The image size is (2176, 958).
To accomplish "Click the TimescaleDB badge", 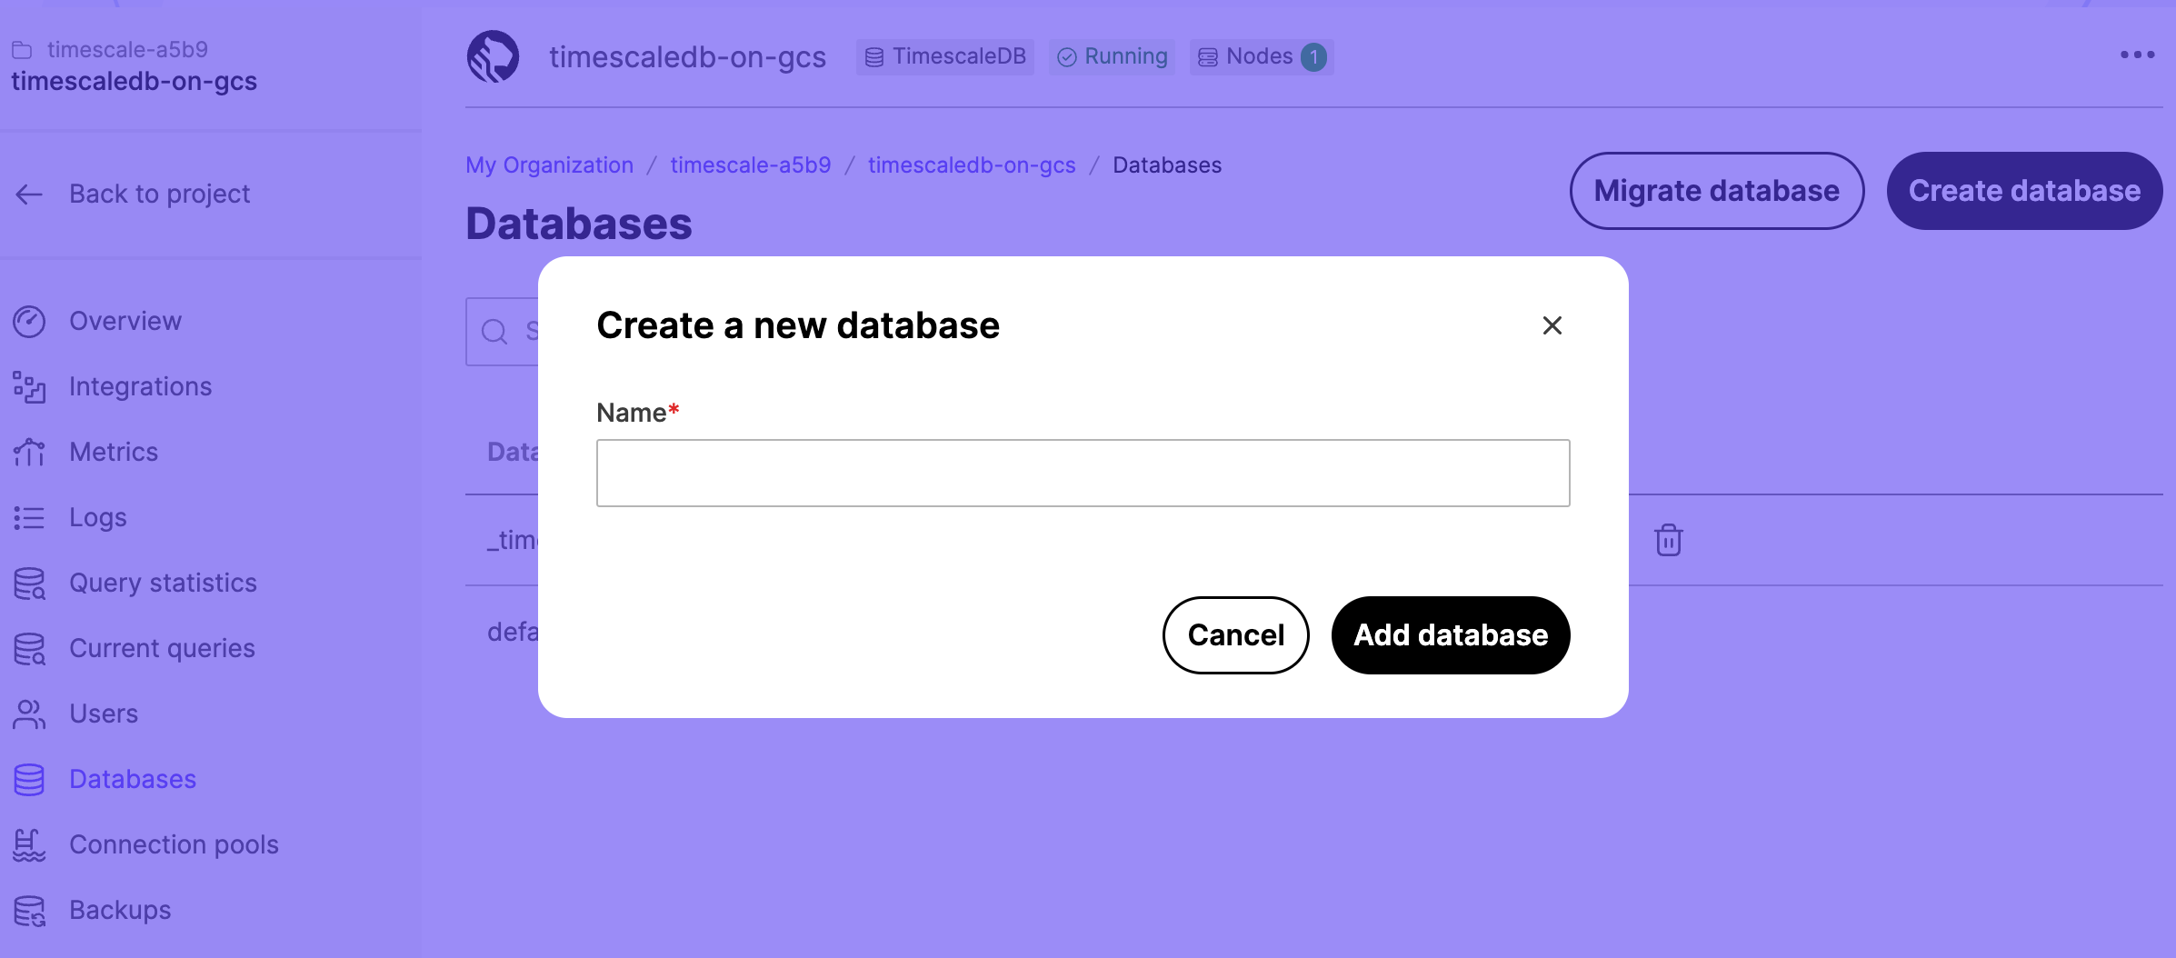I will tap(944, 56).
